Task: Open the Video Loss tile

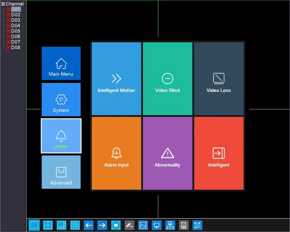Action: coord(219,79)
